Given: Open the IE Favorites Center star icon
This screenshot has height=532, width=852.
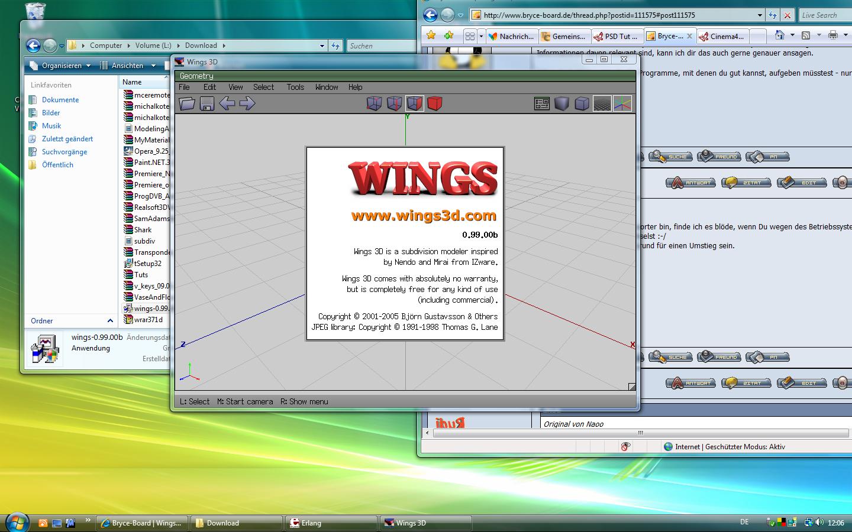Looking at the screenshot, I should [431, 35].
